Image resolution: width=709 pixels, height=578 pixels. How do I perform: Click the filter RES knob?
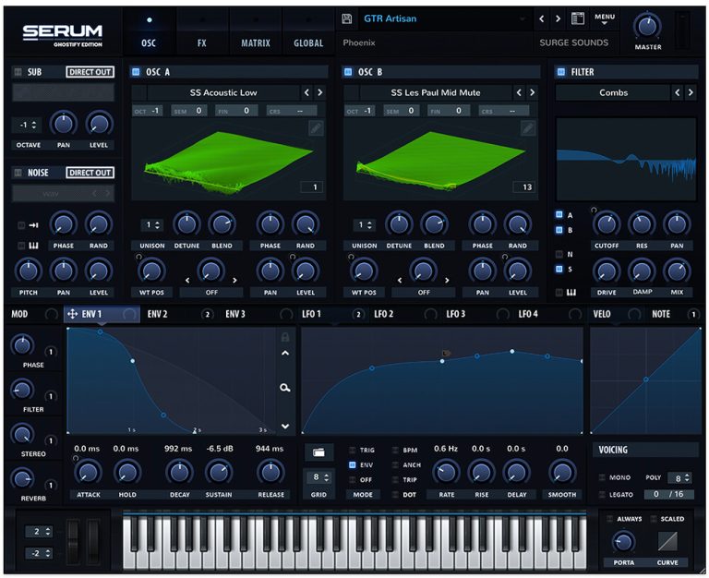[x=642, y=223]
